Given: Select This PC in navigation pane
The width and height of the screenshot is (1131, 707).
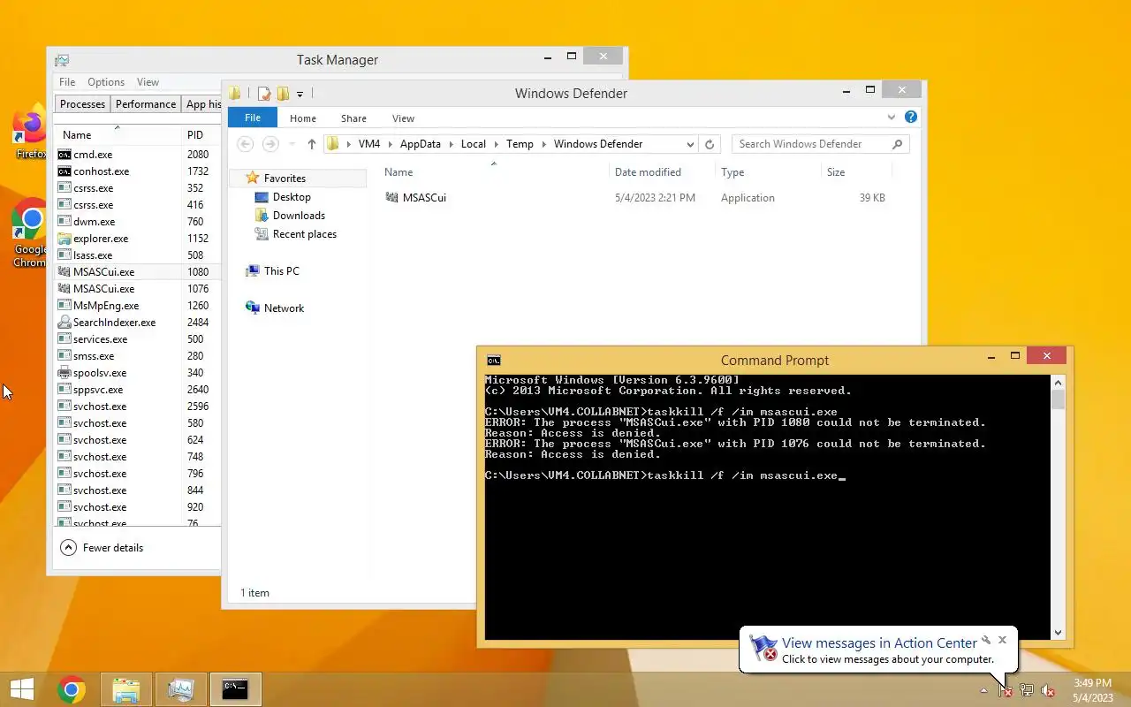Looking at the screenshot, I should point(281,271).
